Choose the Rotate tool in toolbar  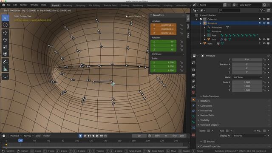click(x=5, y=40)
